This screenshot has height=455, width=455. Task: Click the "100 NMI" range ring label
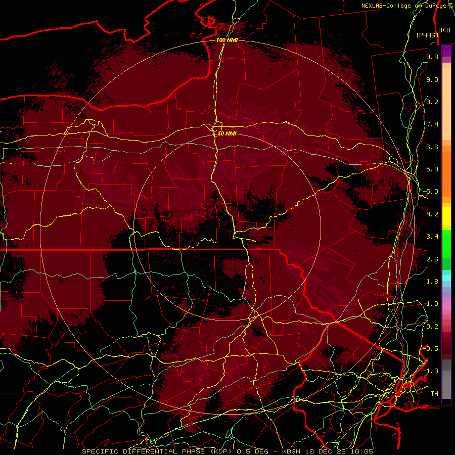pos(227,40)
